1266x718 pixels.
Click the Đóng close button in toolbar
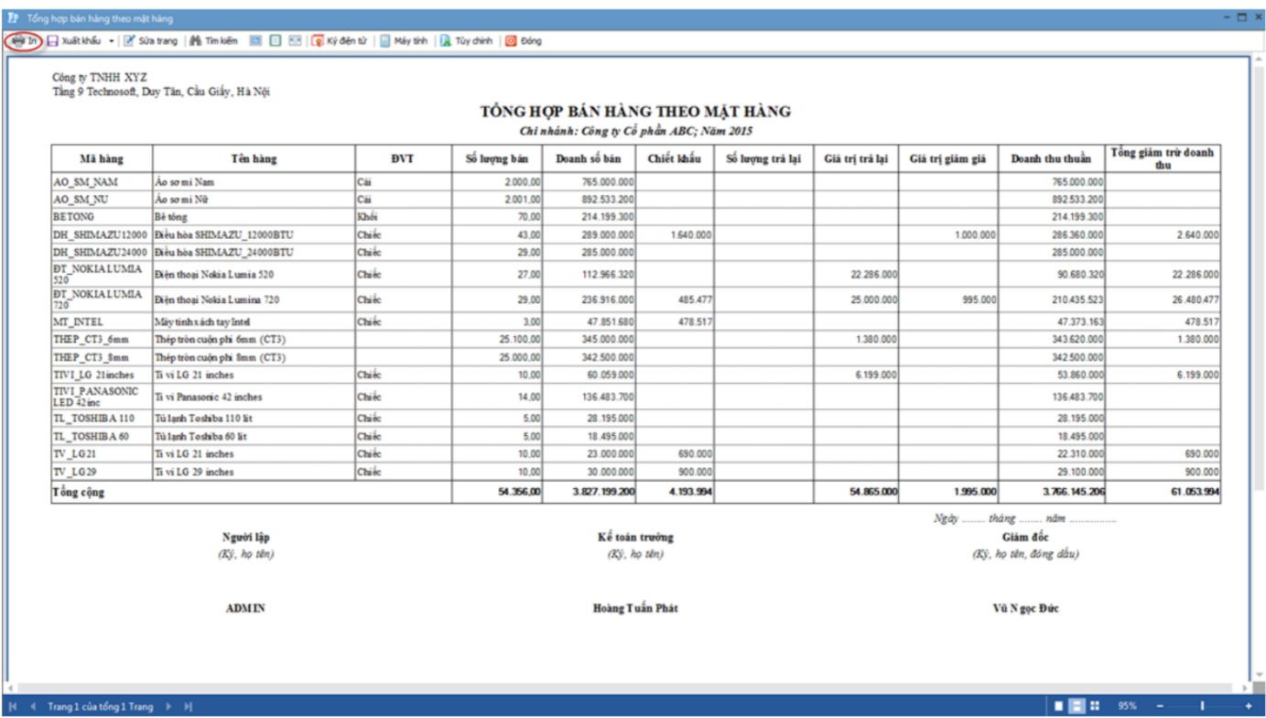tap(524, 41)
